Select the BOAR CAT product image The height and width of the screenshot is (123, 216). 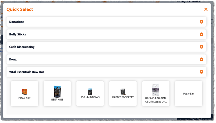(24, 92)
